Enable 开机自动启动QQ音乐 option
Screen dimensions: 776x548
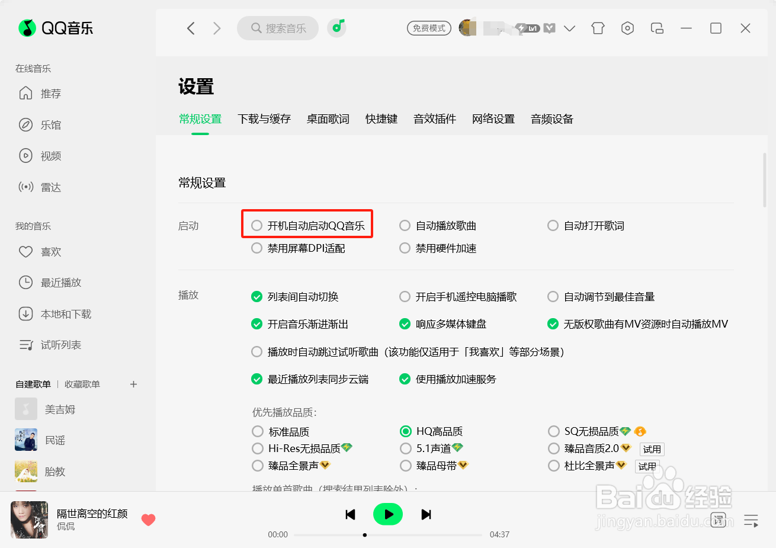coord(256,225)
